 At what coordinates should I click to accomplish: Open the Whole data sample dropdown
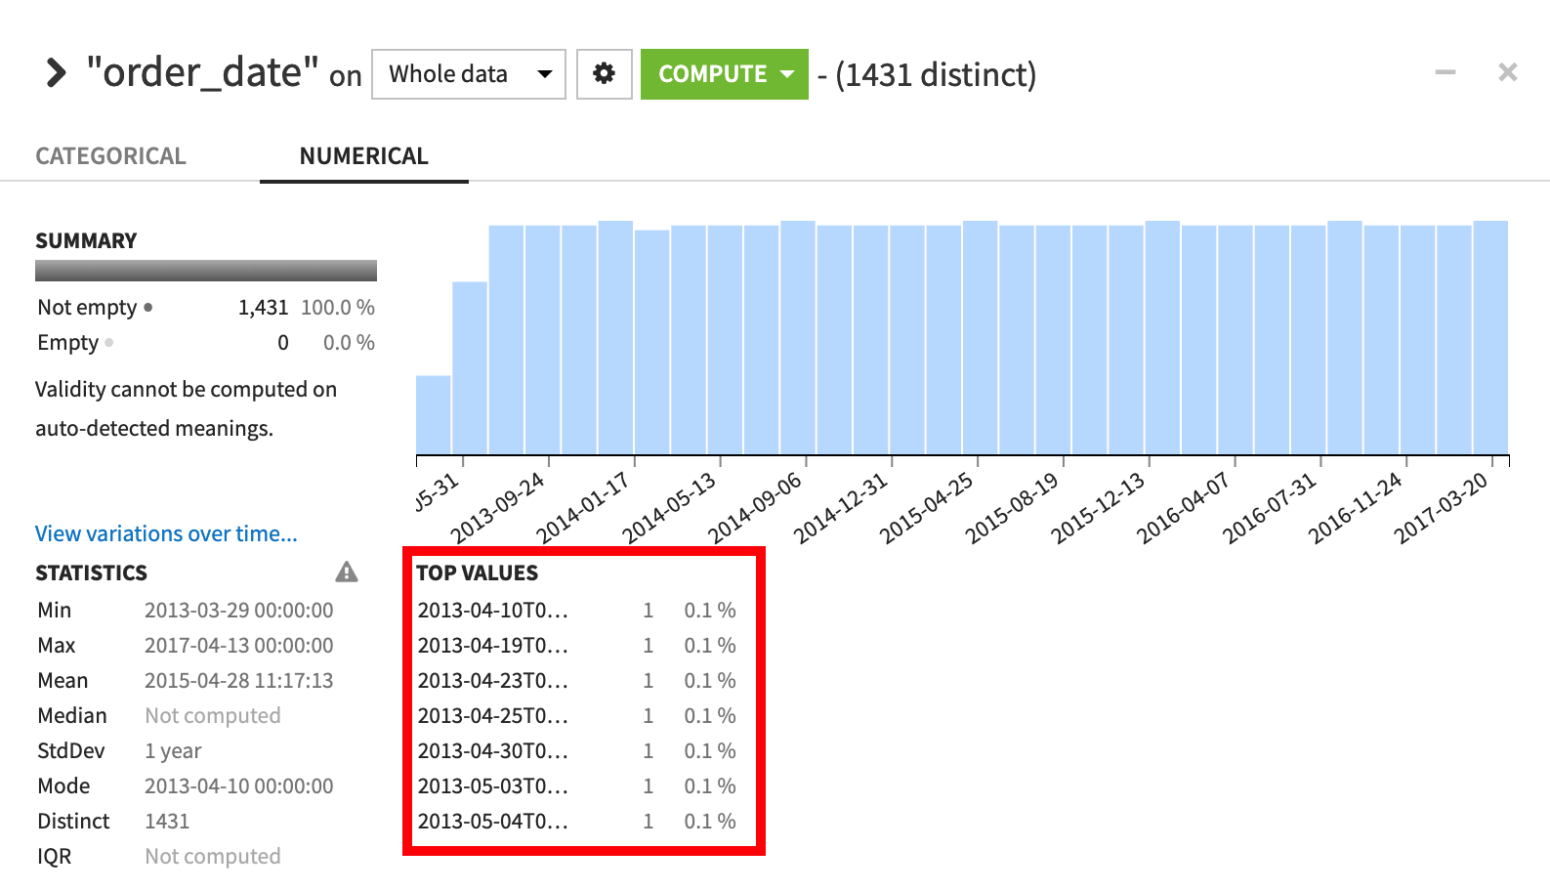pyautogui.click(x=469, y=74)
